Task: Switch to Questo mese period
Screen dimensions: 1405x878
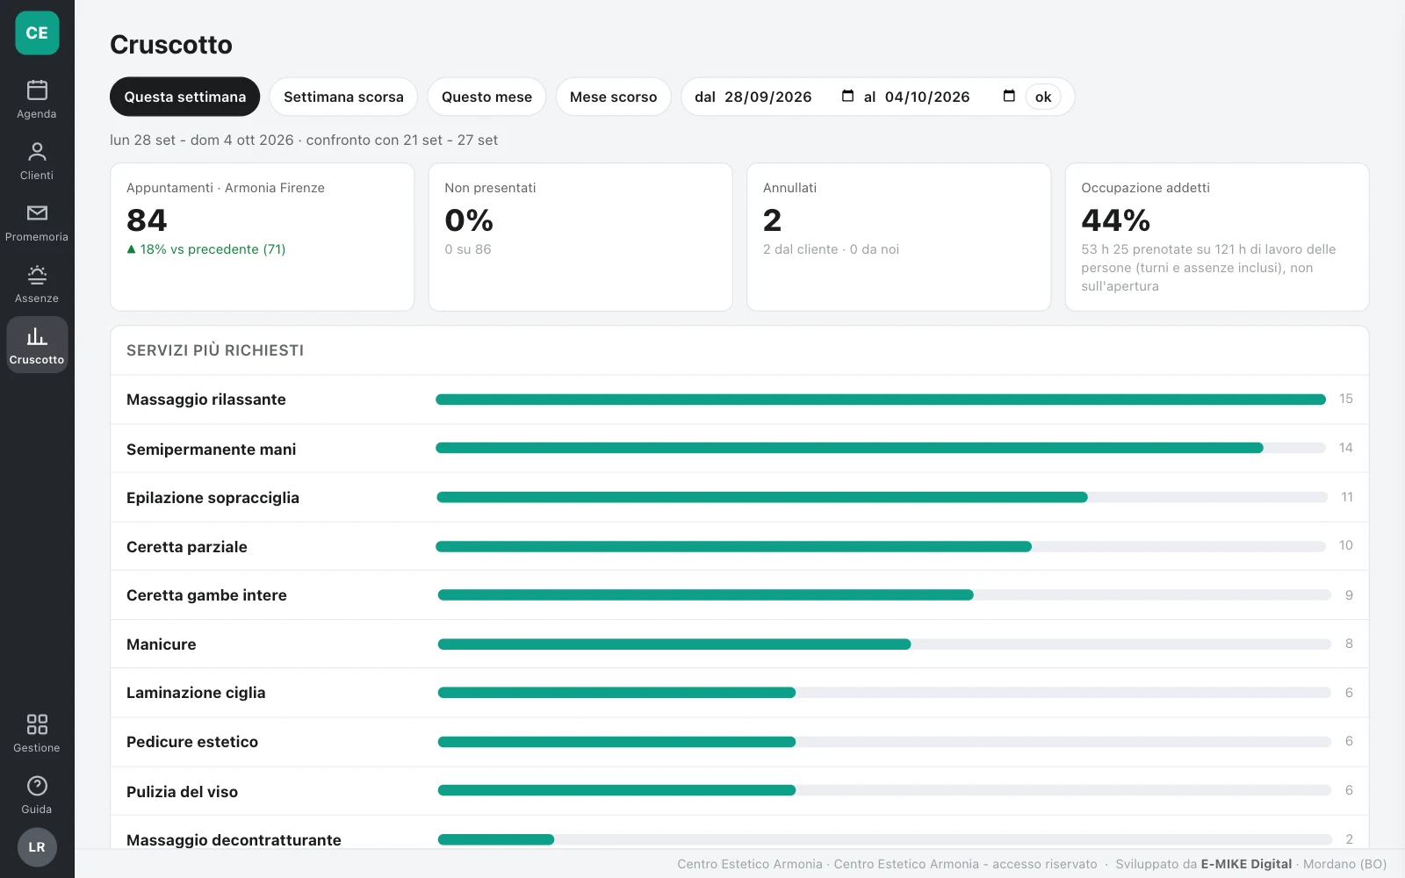Action: point(486,97)
